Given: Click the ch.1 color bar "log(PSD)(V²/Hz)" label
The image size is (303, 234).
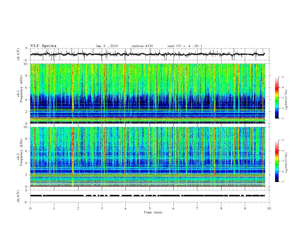Looking at the screenshot, I should [x=287, y=100].
